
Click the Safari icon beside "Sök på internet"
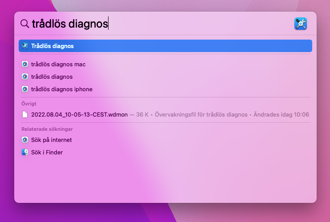point(25,140)
